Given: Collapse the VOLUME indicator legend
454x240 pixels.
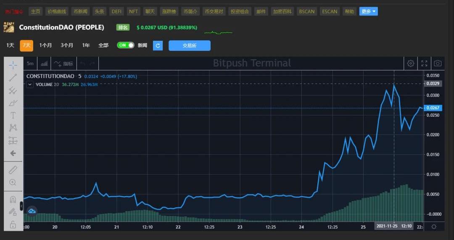Looking at the screenshot, I should tap(30, 84).
